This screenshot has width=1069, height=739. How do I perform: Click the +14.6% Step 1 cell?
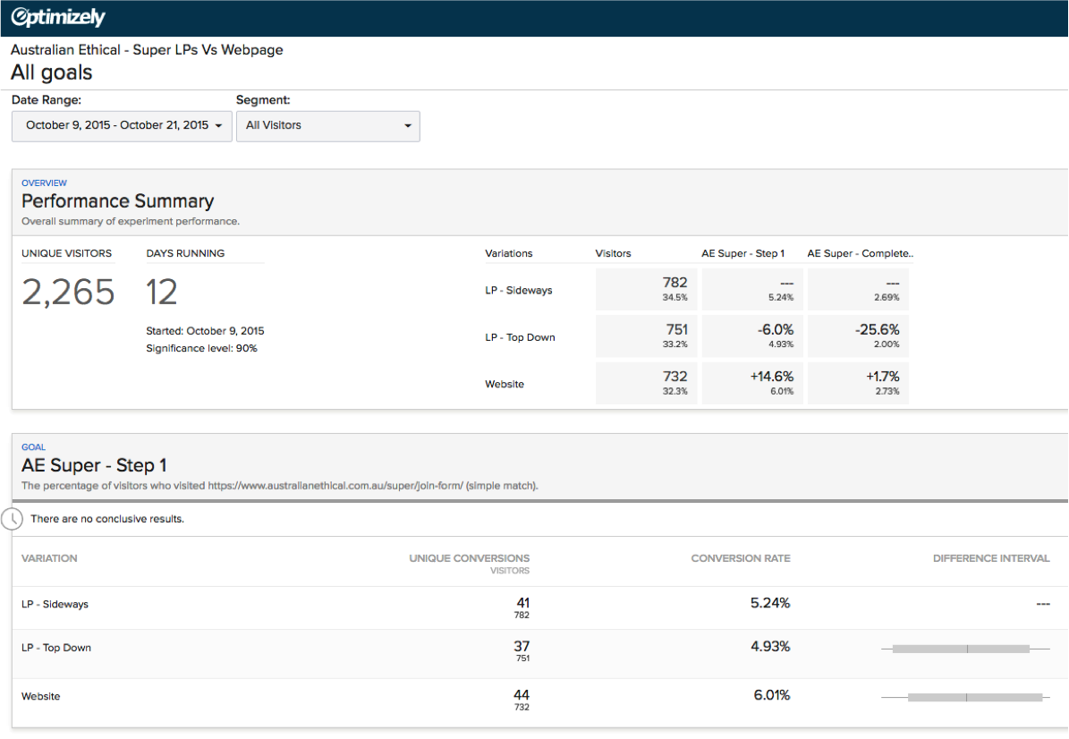(x=752, y=383)
